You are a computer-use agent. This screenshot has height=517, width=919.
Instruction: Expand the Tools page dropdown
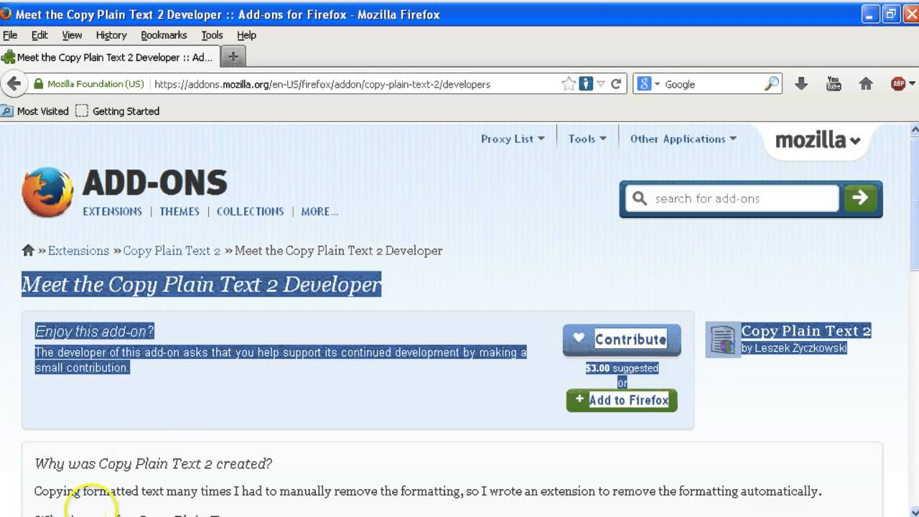587,139
